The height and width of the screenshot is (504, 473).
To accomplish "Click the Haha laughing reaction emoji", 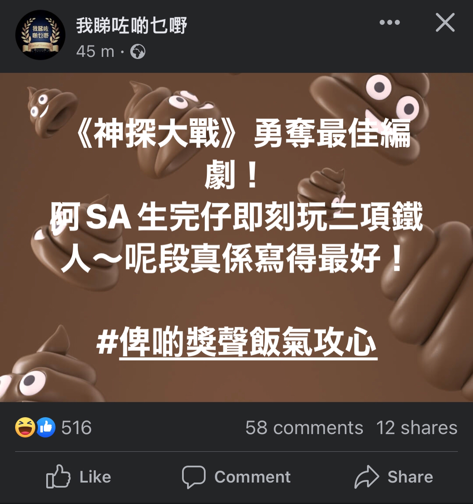I will point(25,427).
